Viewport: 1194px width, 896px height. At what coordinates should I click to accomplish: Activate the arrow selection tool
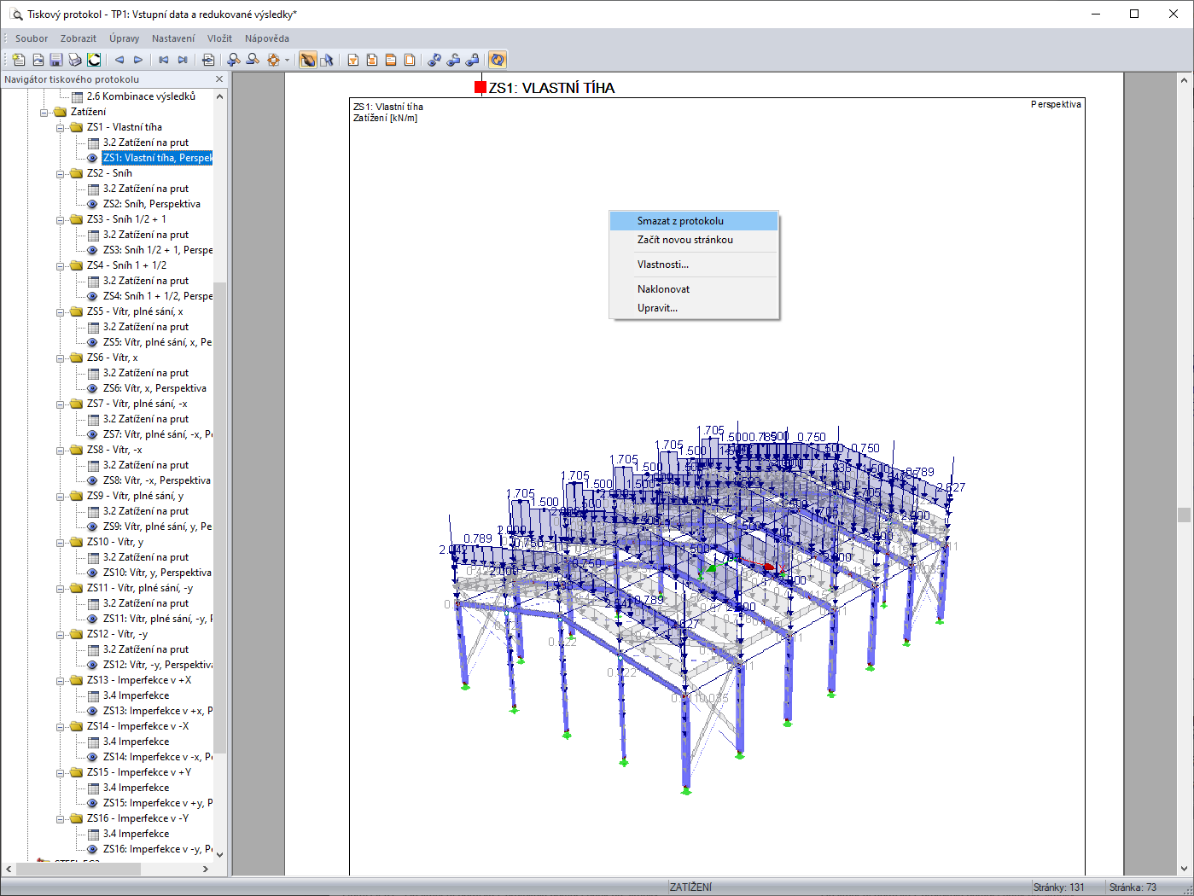click(327, 60)
